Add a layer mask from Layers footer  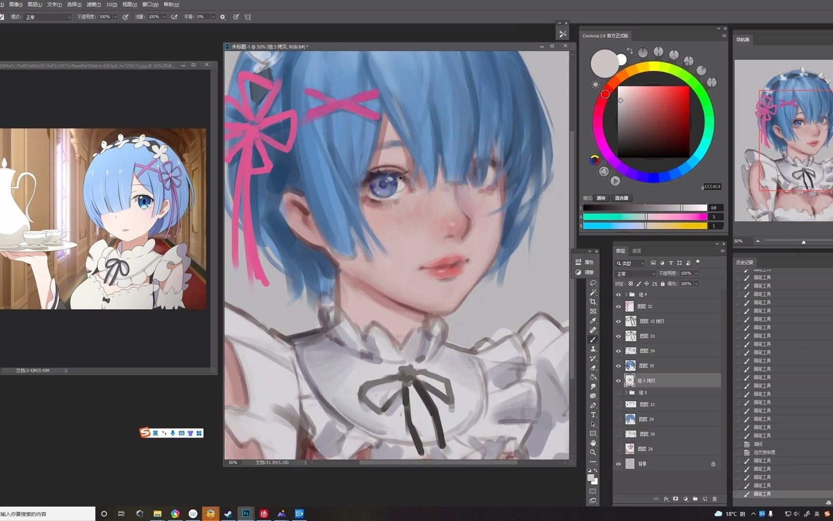[x=675, y=499]
